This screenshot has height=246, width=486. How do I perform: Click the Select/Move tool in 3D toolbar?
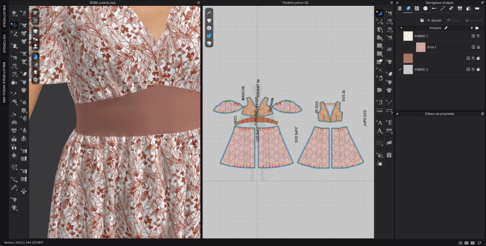(x=14, y=25)
